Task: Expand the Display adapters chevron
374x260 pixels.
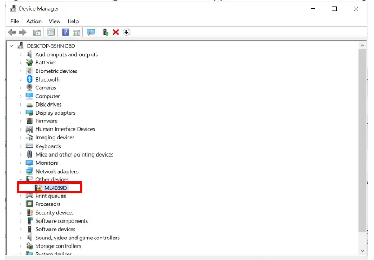Action: coord(20,113)
